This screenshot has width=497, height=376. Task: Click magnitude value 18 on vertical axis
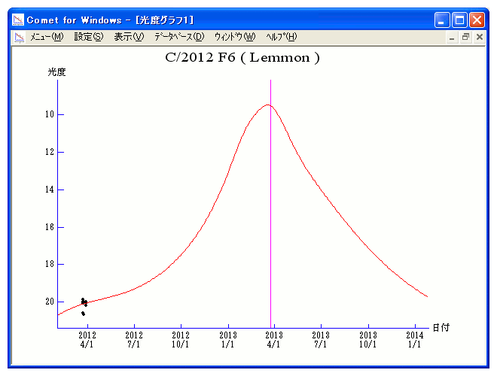pyautogui.click(x=50, y=264)
